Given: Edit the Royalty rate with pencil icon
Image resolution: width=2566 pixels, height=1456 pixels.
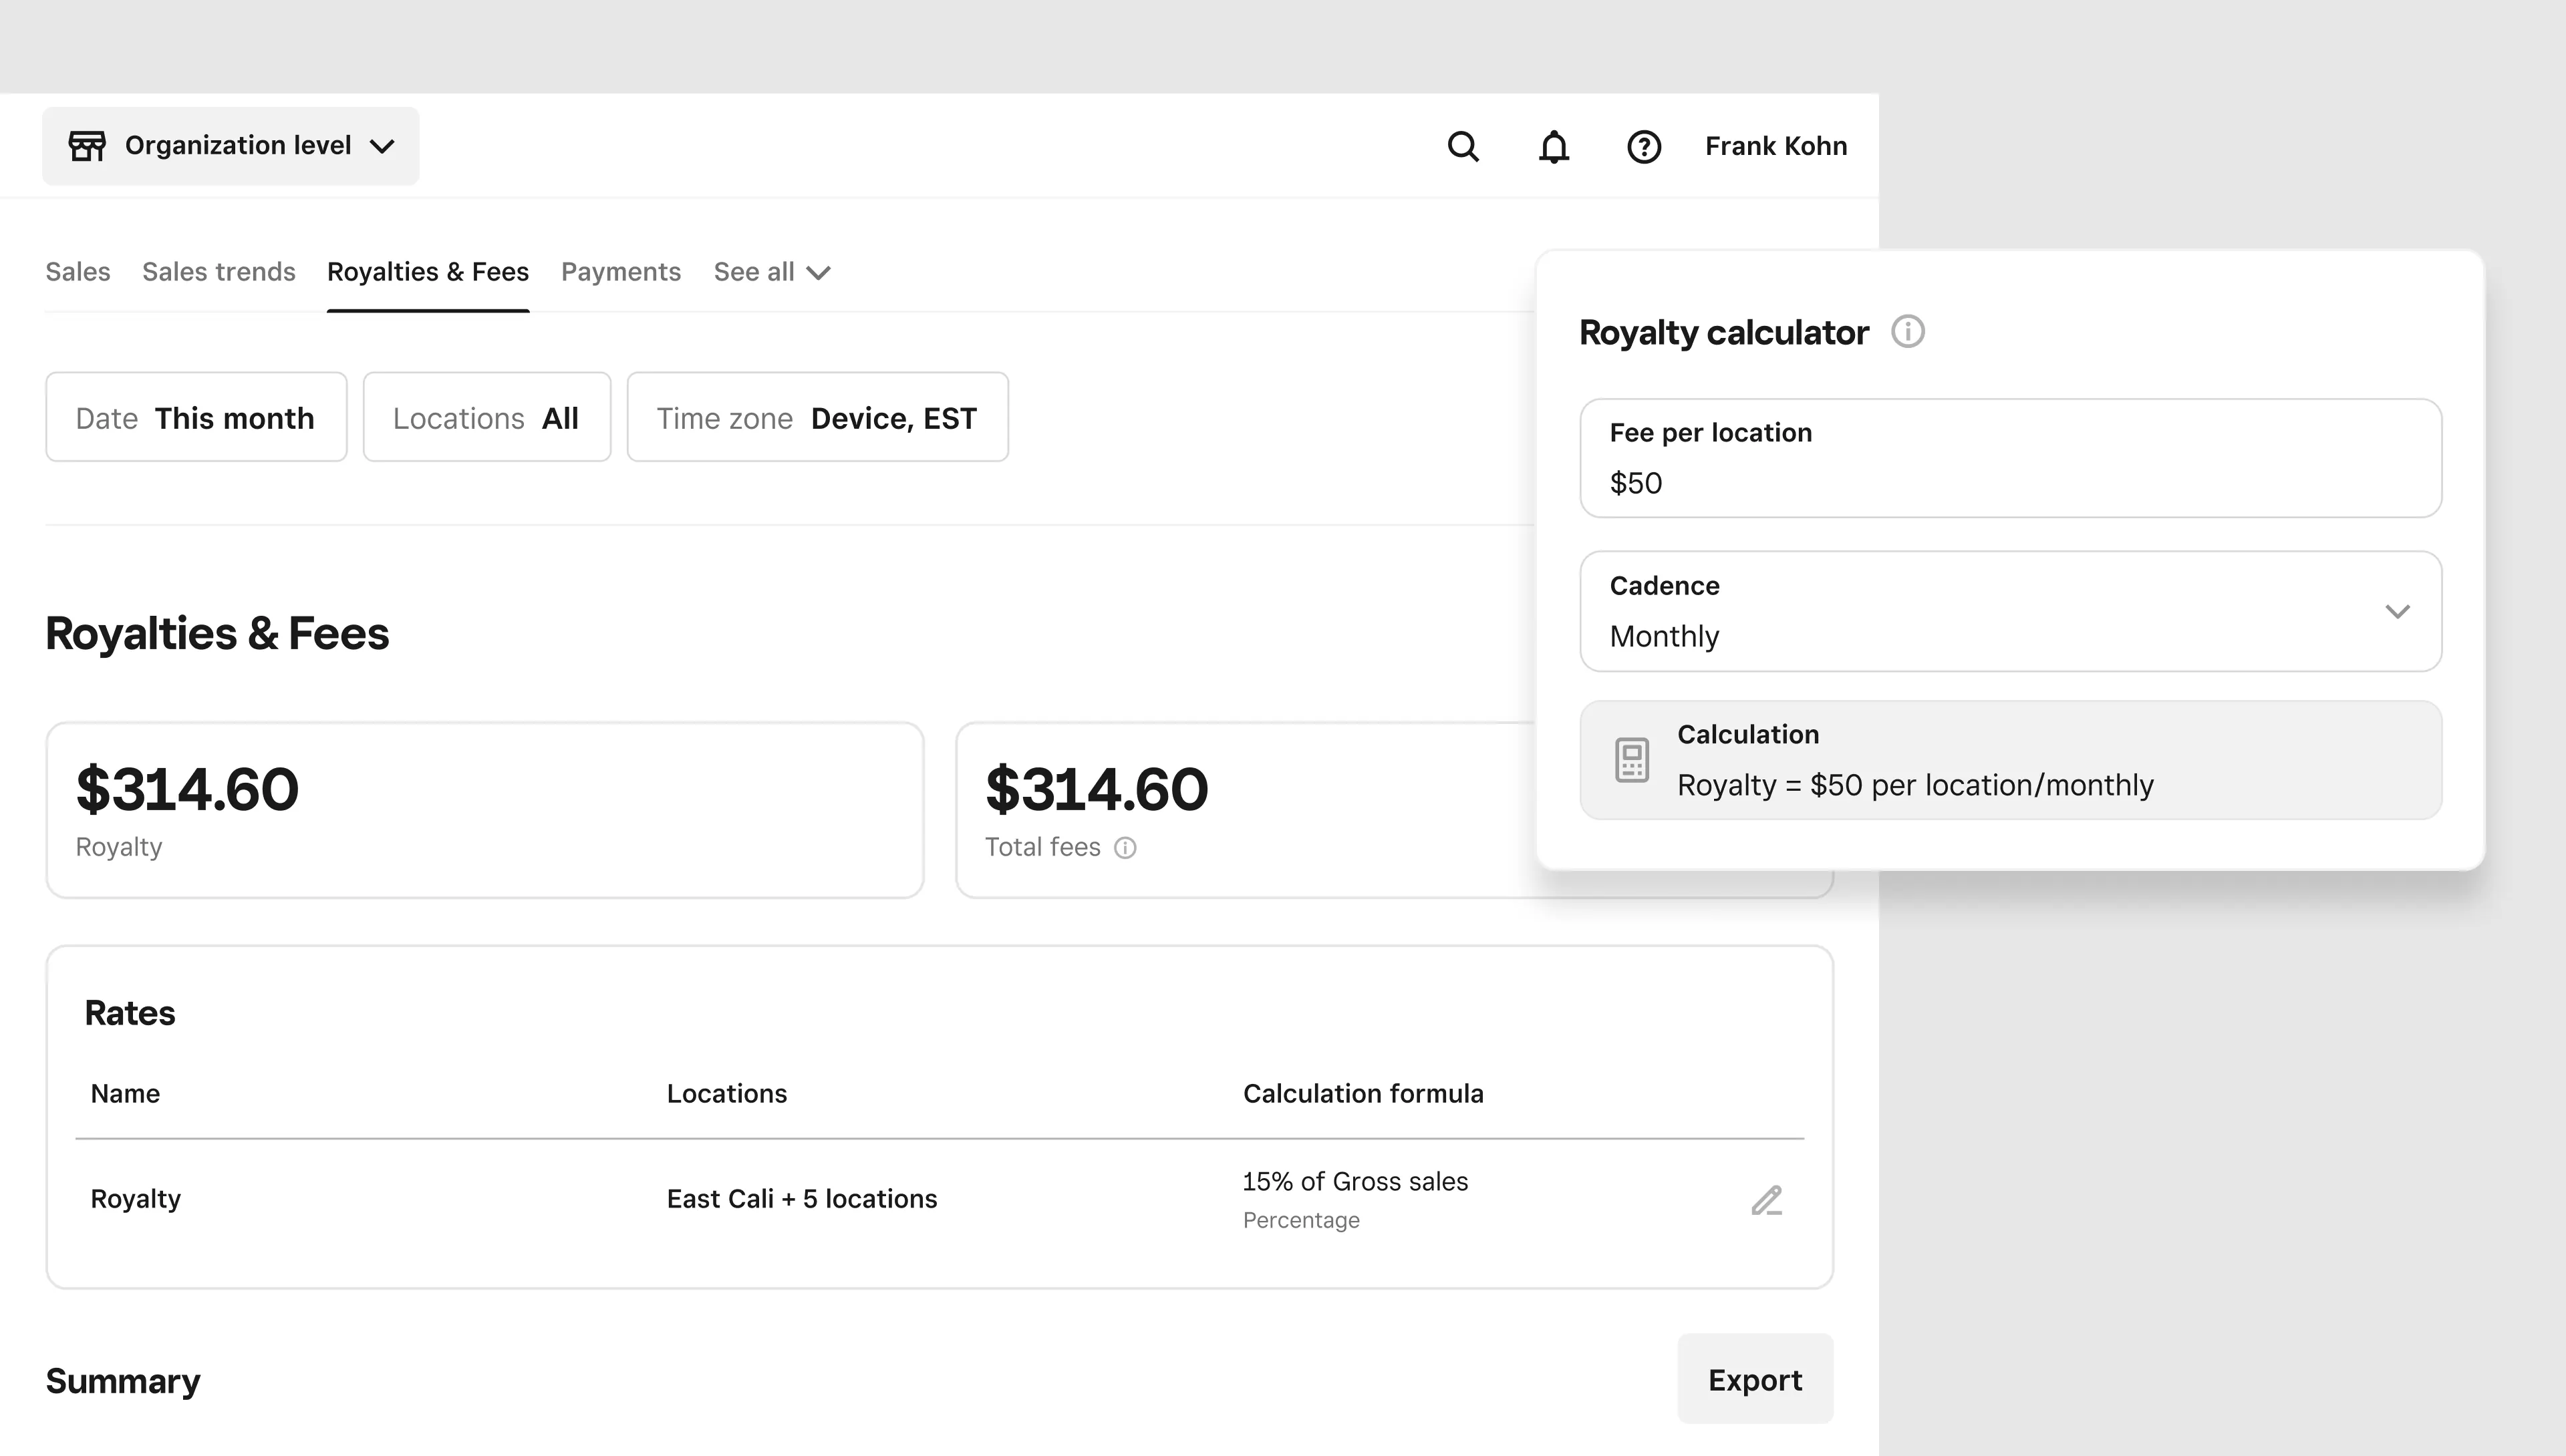Looking at the screenshot, I should [x=1767, y=1200].
